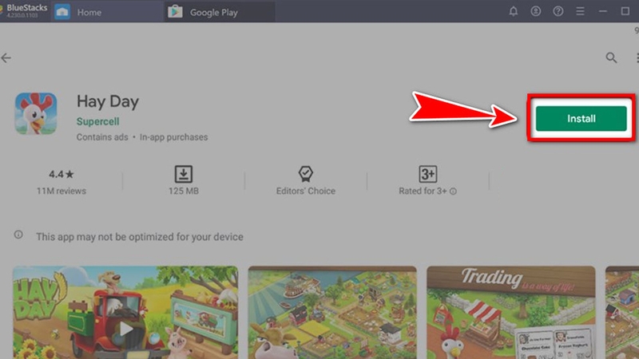Click the In-app purchases text
Viewport: 639px width, 359px height.
173,137
